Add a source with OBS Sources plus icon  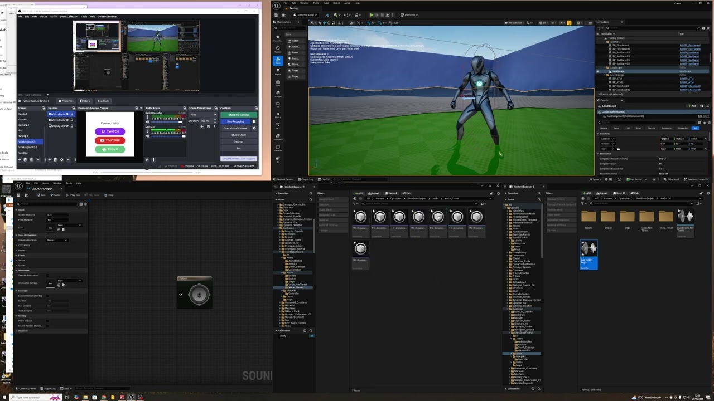50,160
